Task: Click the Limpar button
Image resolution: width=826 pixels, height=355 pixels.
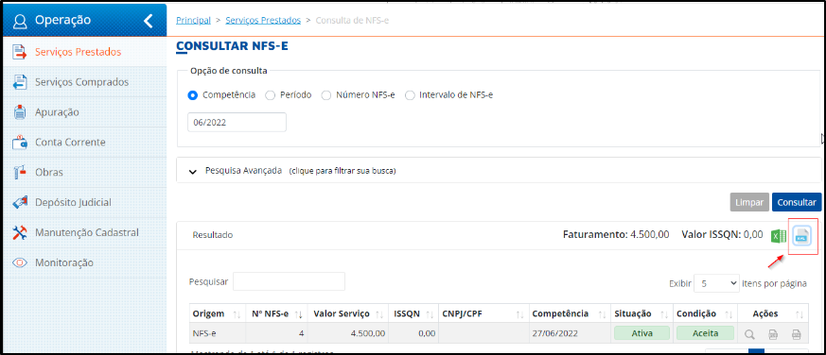Action: (x=749, y=202)
